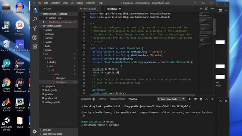Launch MATLAB R2017a desktop shortcut
This screenshot has width=242, height=136.
(6, 105)
